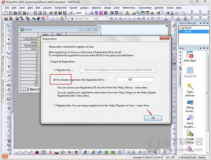Open the Preferences menu

129,8
